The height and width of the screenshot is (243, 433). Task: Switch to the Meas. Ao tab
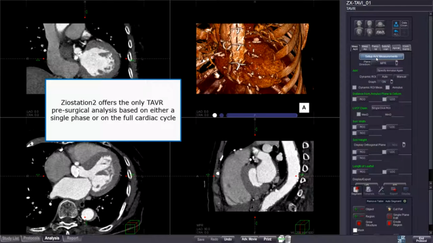point(365,48)
